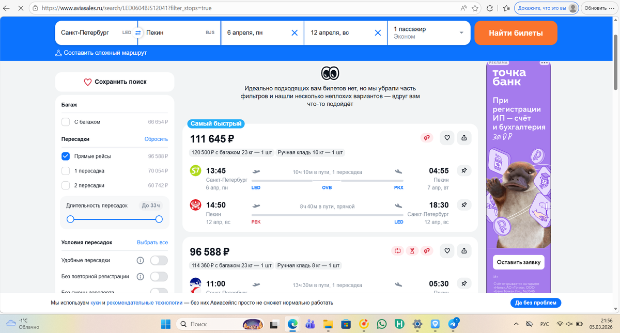Screen dimensions: 620x333
Task: Pin the 11:00 outbound flight
Action: click(464, 283)
